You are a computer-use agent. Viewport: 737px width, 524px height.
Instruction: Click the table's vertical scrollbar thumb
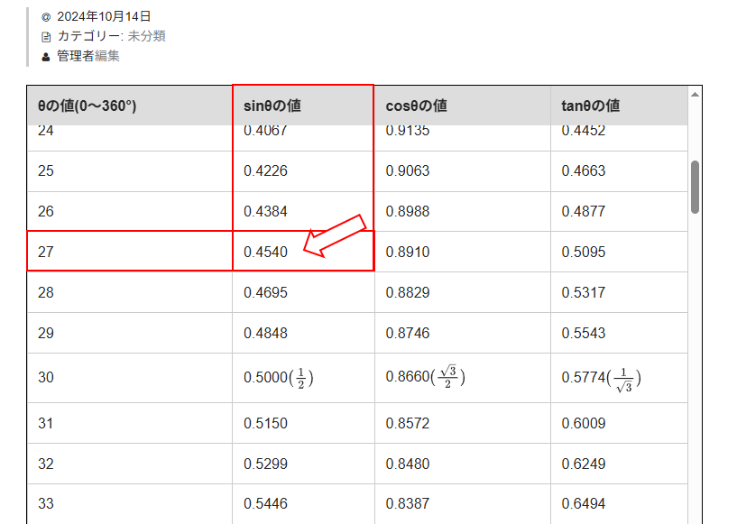(x=695, y=187)
